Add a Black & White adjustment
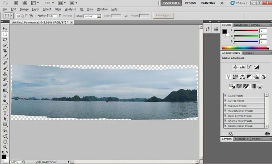Viewport: 272px width, 164px height. (249, 77)
